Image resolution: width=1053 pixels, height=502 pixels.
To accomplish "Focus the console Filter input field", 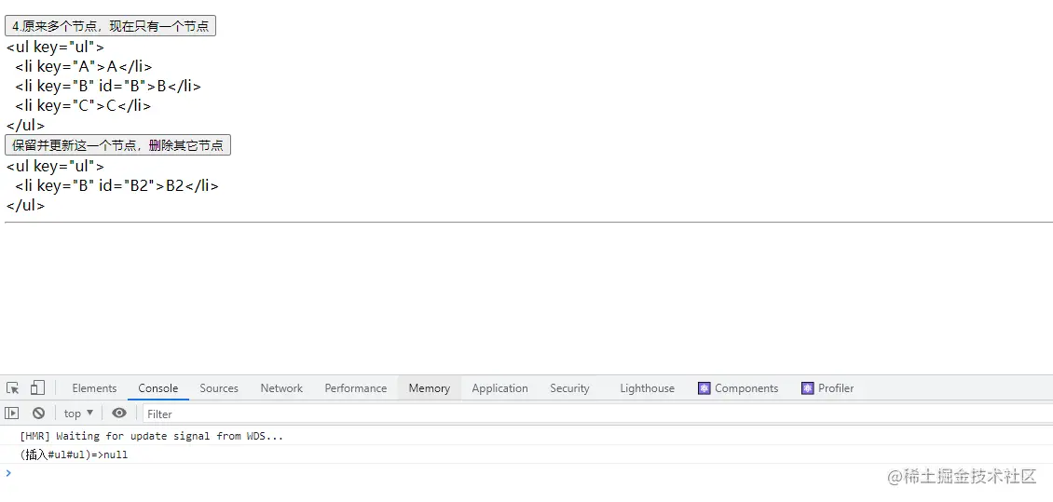I will pyautogui.click(x=597, y=414).
